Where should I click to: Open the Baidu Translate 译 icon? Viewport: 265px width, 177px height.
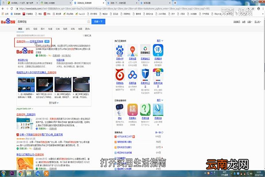(158, 50)
